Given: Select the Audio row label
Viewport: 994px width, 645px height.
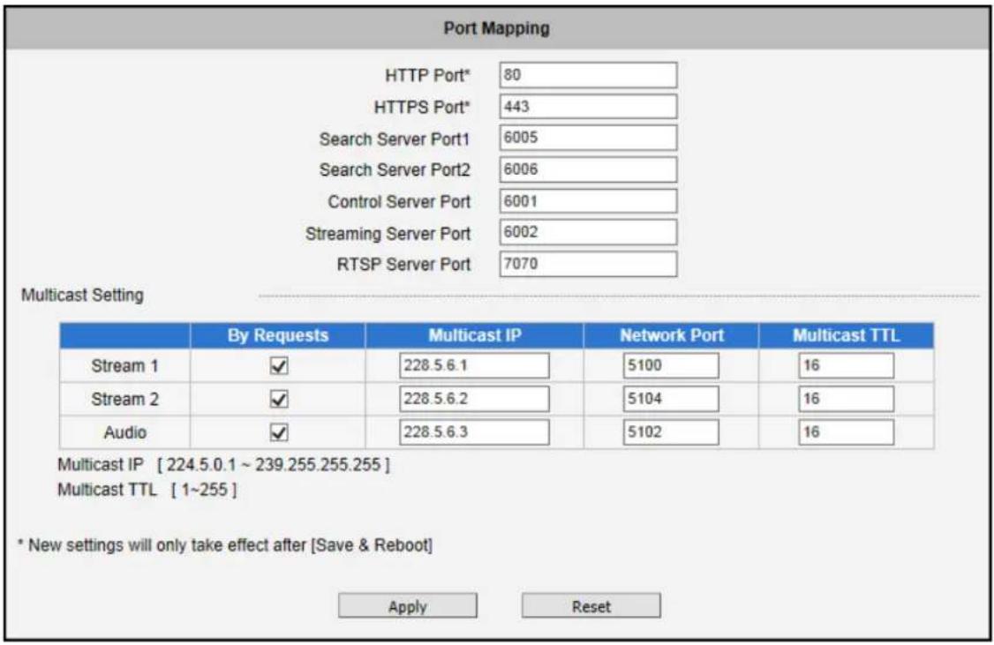Looking at the screenshot, I should point(124,432).
